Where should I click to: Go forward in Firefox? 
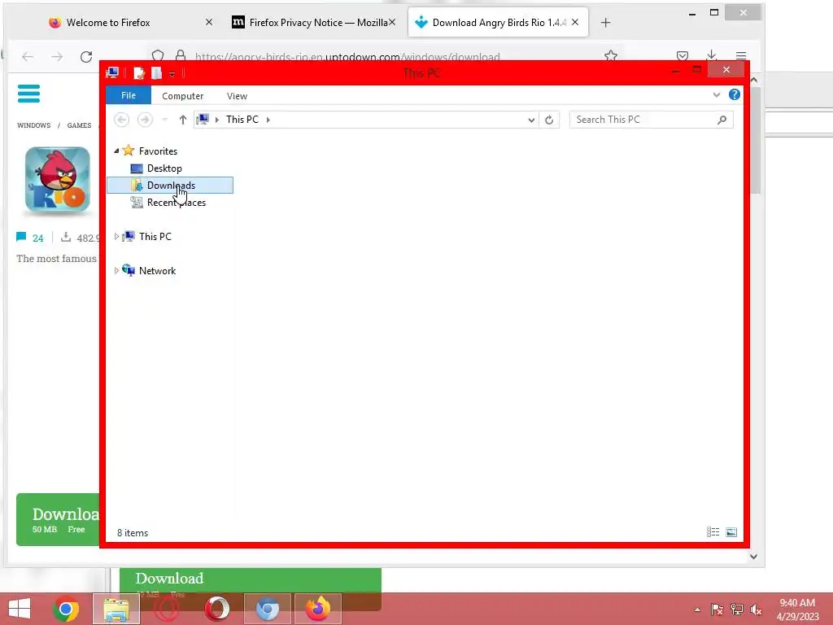(57, 56)
